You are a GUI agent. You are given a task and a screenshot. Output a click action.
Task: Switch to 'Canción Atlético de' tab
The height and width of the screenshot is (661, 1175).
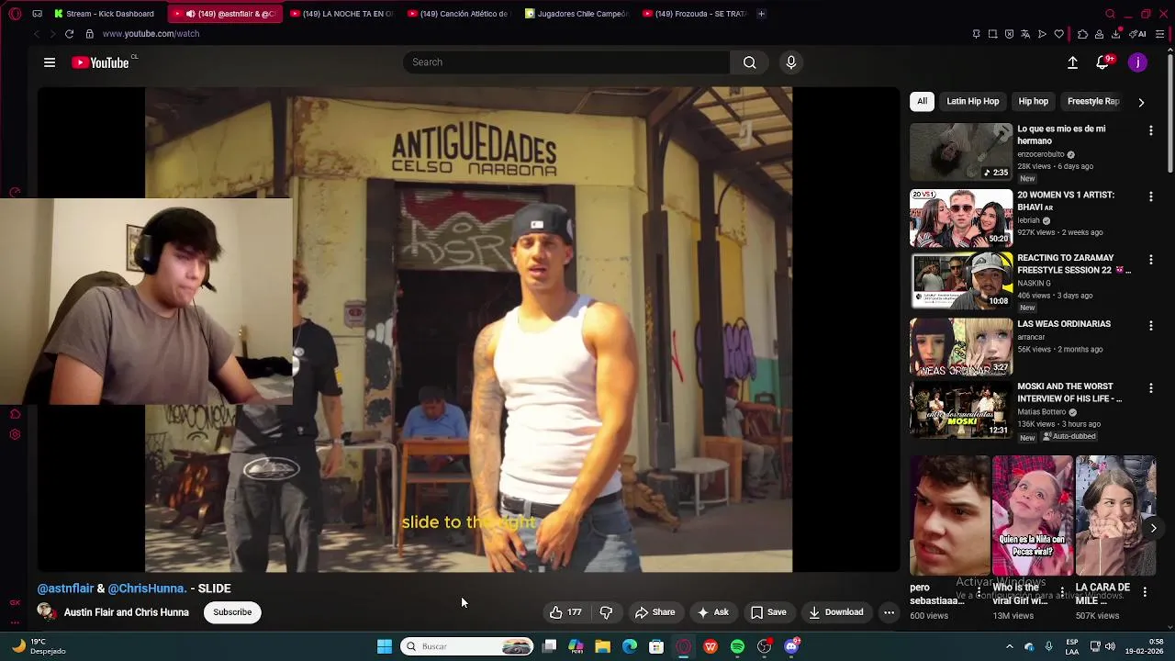pos(458,14)
